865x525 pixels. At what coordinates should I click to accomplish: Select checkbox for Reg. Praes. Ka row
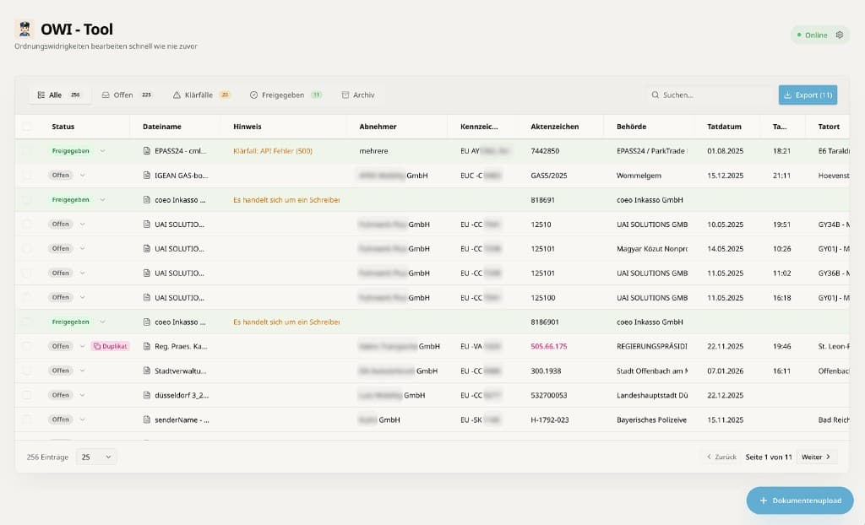[27, 346]
